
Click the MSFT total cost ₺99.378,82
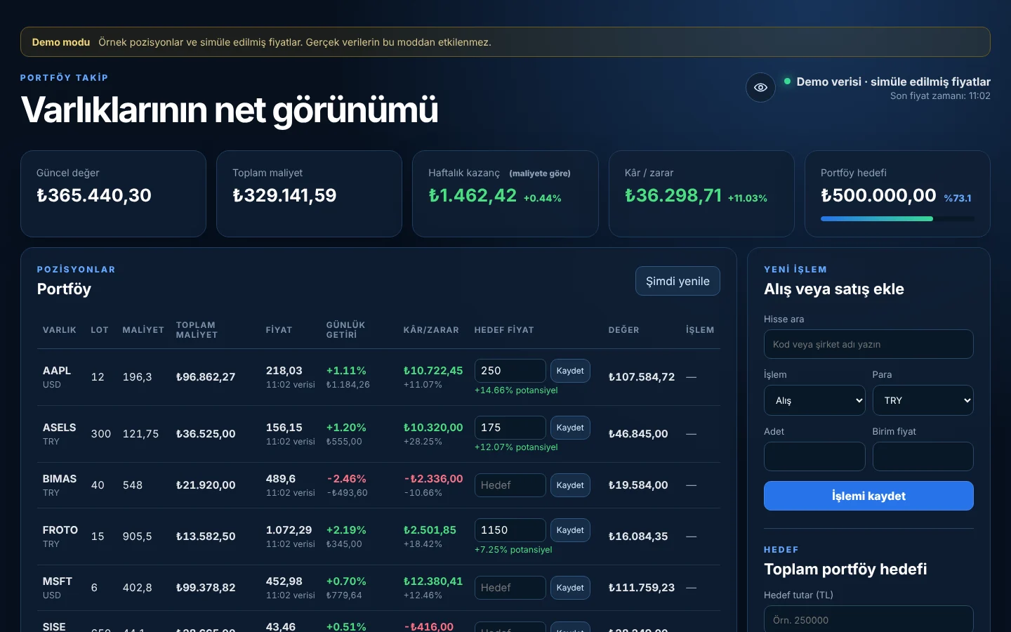206,588
